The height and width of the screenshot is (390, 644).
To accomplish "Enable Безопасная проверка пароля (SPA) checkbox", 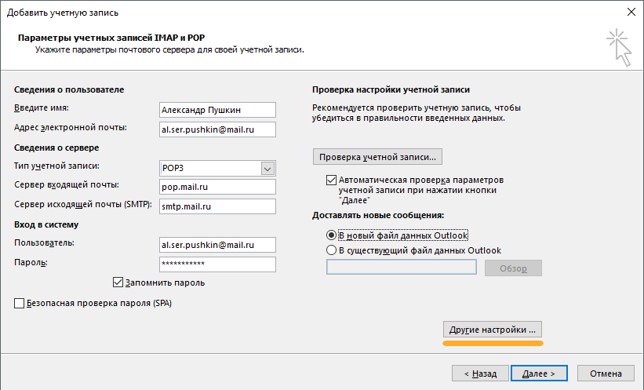I will point(20,303).
